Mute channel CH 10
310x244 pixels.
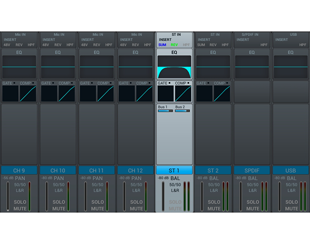pyautogui.click(x=59, y=209)
